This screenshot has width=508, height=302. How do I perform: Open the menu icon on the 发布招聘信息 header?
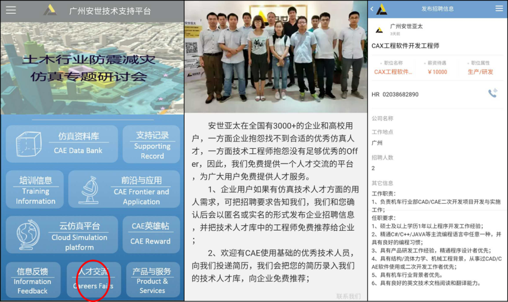[x=499, y=8]
